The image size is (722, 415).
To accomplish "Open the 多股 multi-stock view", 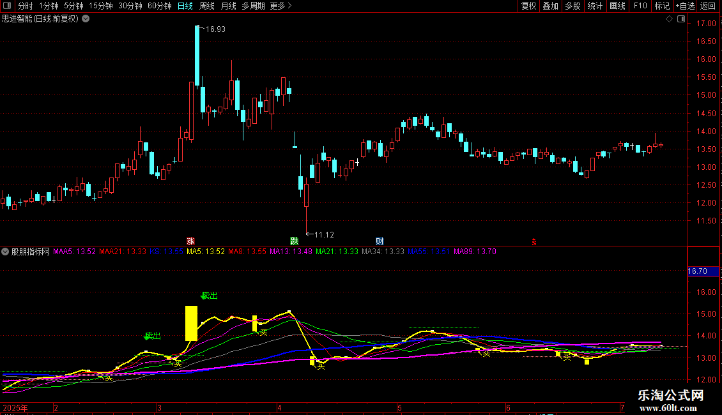I will click(x=573, y=6).
